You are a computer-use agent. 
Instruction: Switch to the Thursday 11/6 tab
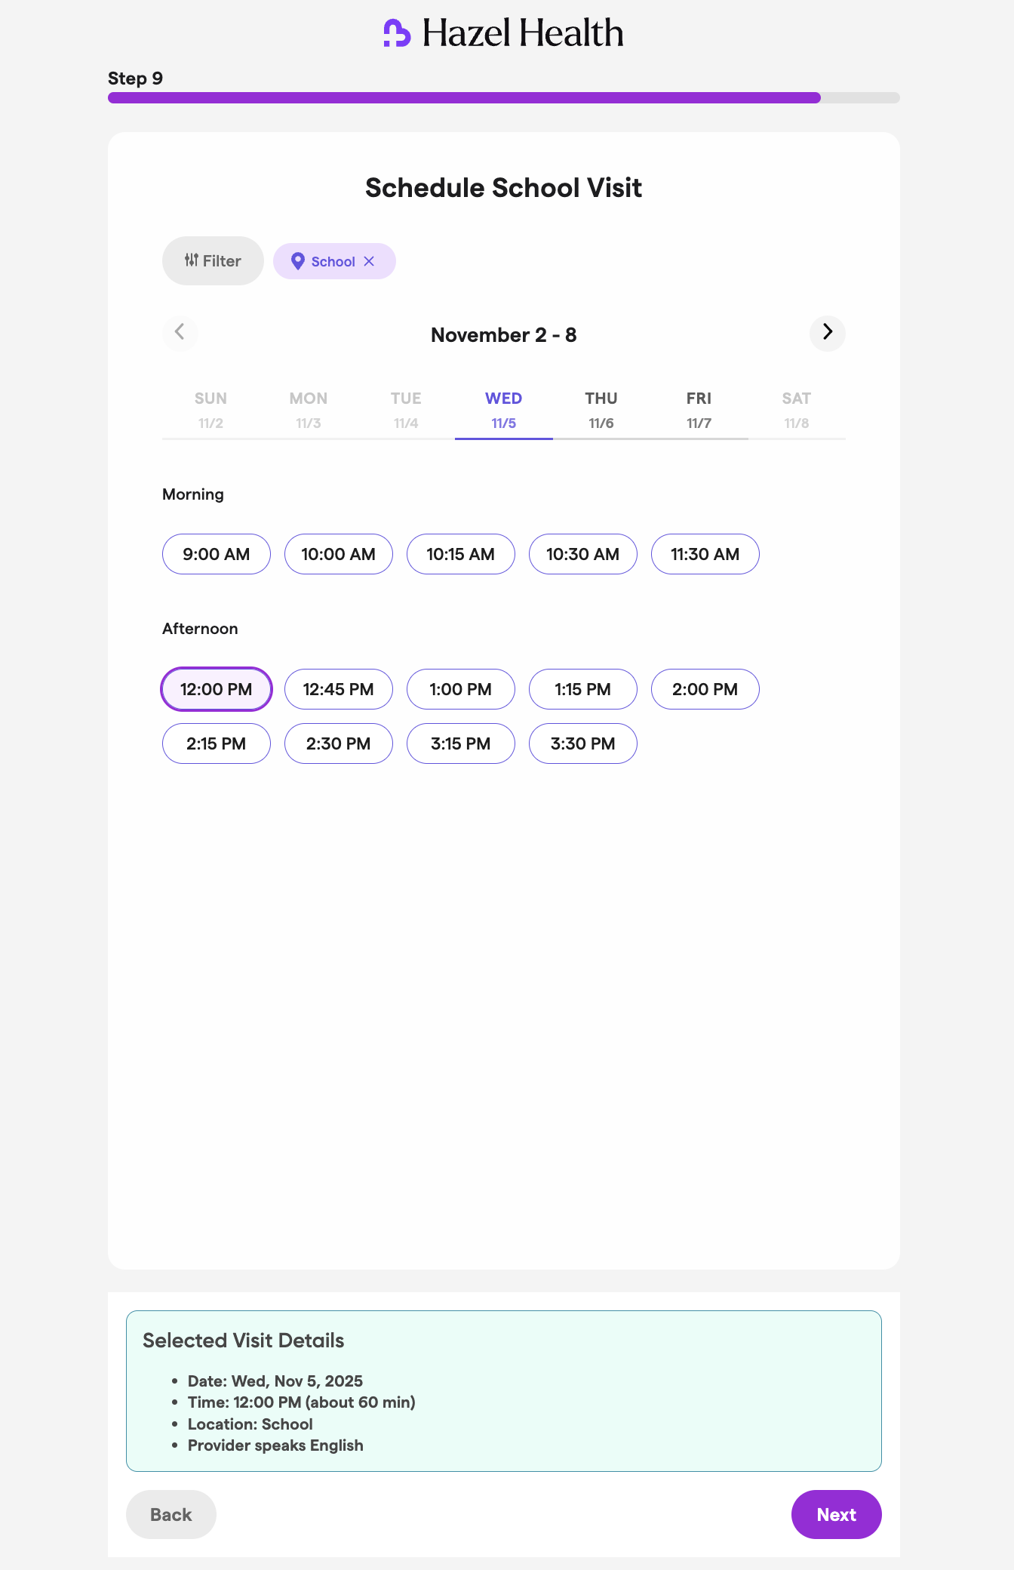tap(601, 411)
